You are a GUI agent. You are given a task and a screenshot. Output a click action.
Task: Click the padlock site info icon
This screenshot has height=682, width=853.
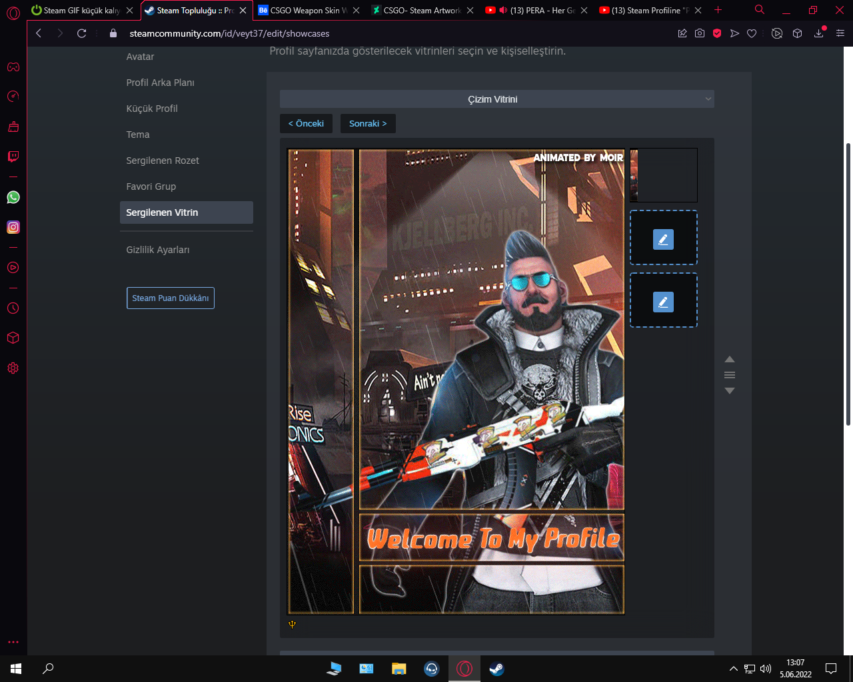click(113, 33)
